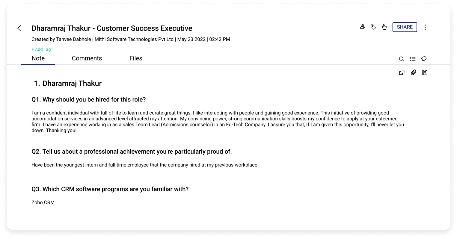This screenshot has height=239, width=457.
Task: Switch to the Files tab
Action: 136,58
